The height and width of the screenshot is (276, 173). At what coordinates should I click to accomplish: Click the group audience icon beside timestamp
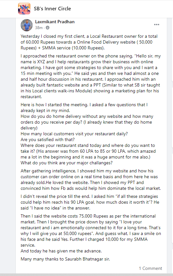pos(47,28)
